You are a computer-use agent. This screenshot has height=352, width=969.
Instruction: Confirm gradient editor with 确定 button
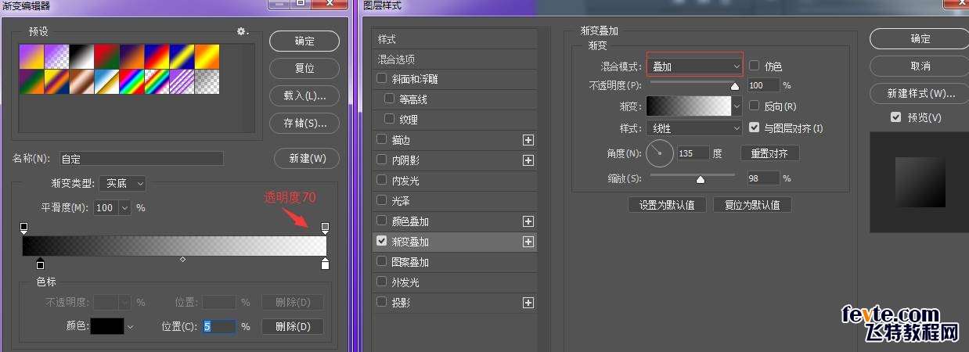coord(304,41)
